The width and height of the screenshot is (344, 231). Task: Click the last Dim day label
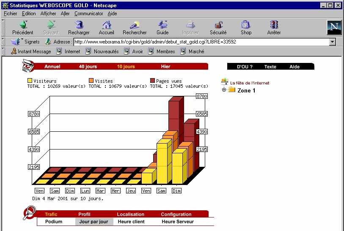176,191
